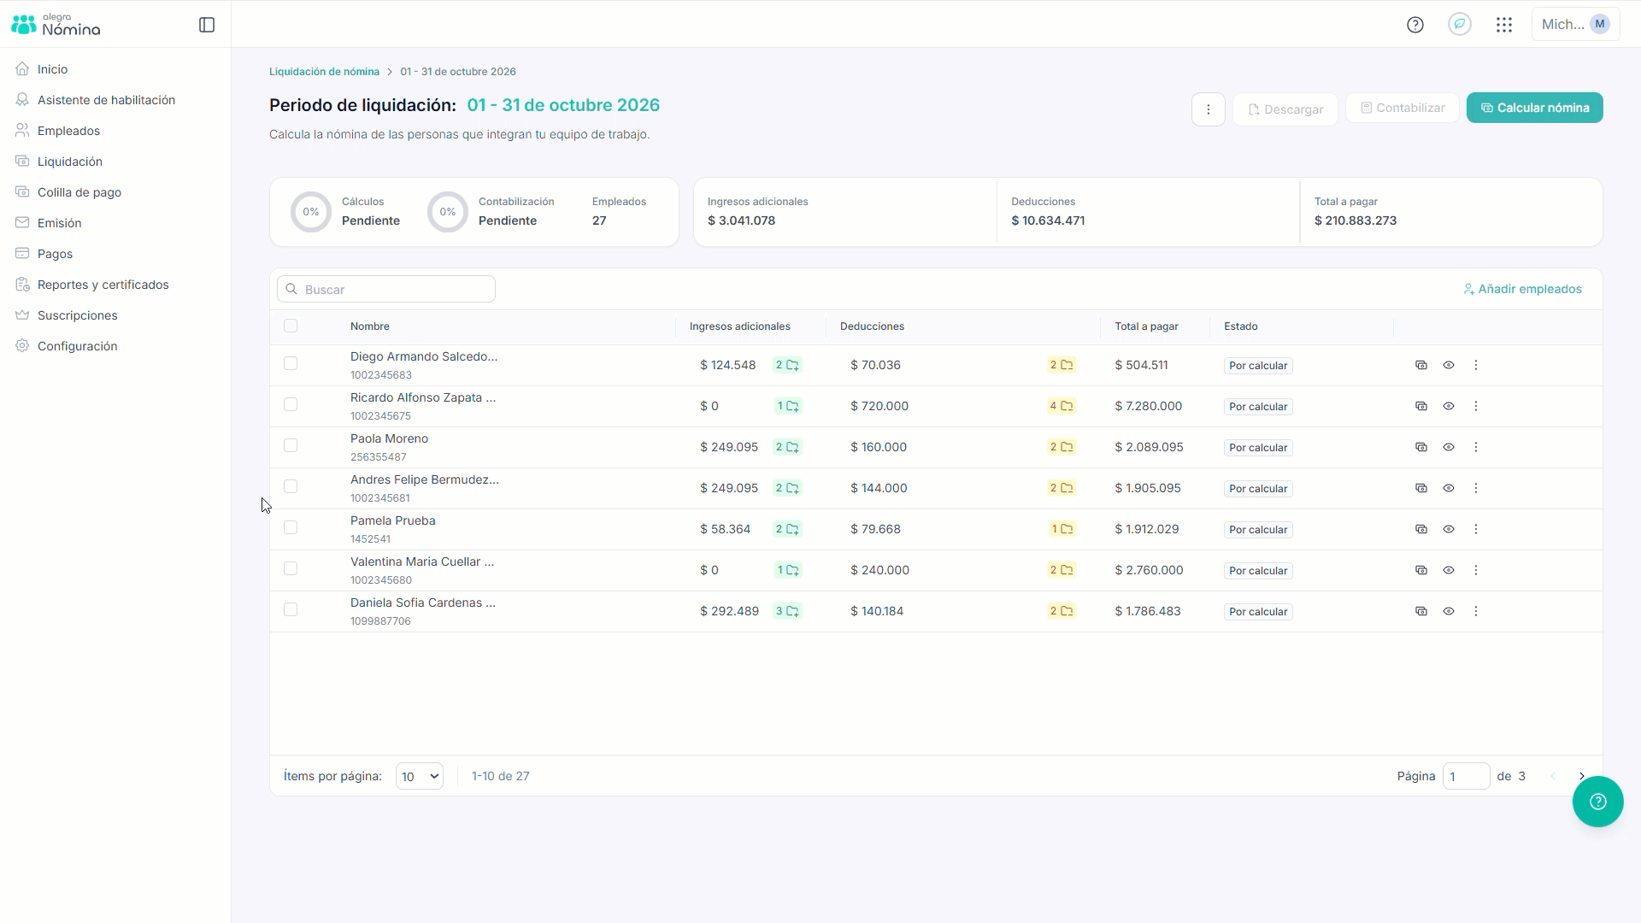Check the box for Diego Armando Salcedo

(x=291, y=363)
